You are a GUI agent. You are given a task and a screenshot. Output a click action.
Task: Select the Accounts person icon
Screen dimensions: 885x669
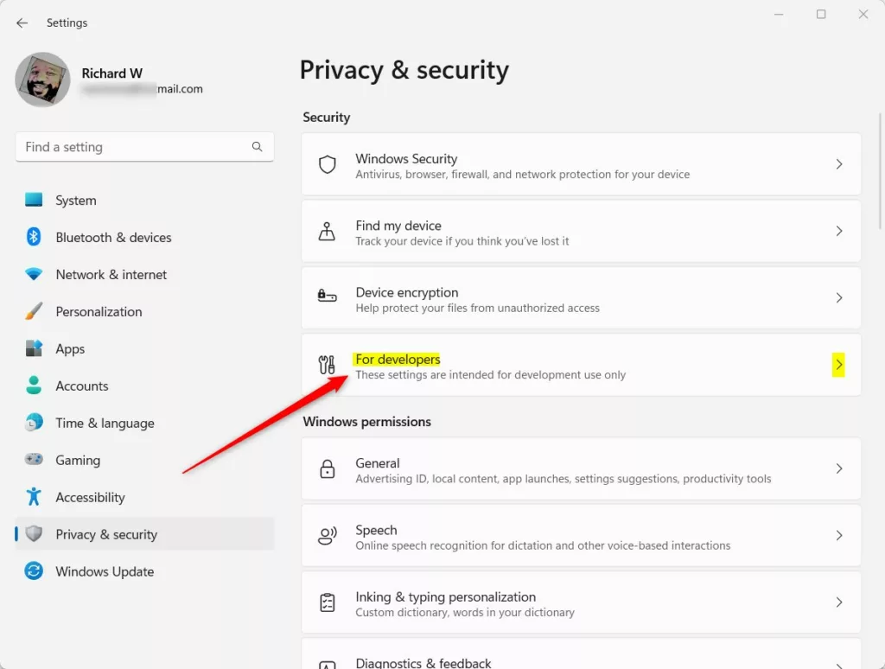(34, 385)
